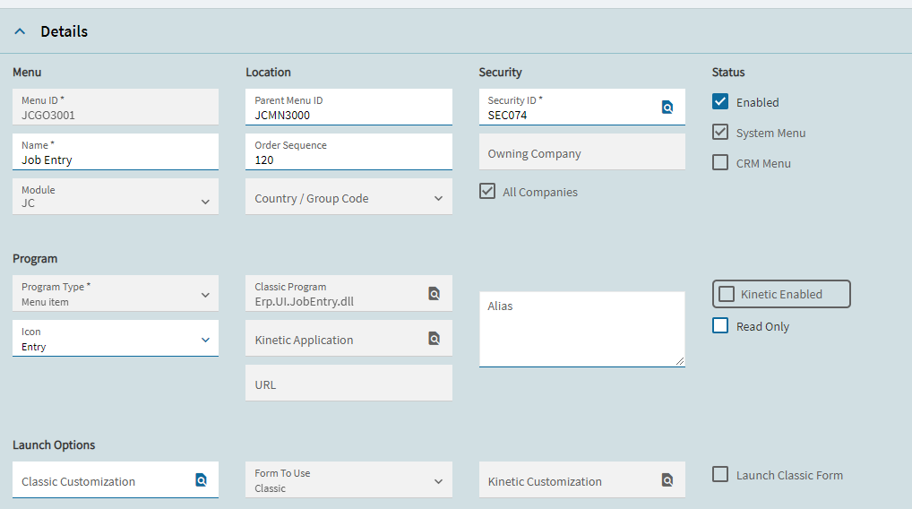Toggle the All Companies checkbox
912x509 pixels.
(x=487, y=191)
